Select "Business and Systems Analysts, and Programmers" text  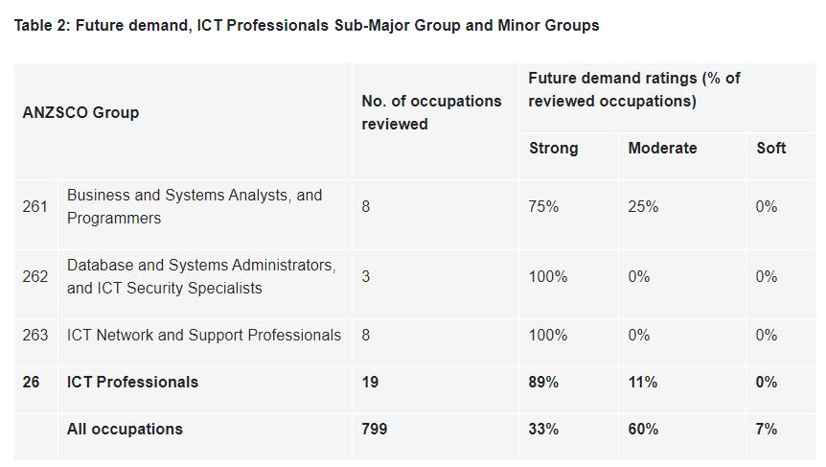[x=195, y=206]
